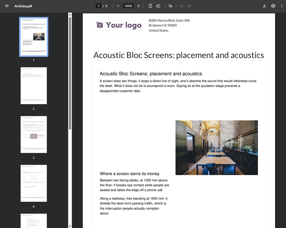Toggle the sidebar with the hamburger menu icon
The image size is (286, 228).
7,6
